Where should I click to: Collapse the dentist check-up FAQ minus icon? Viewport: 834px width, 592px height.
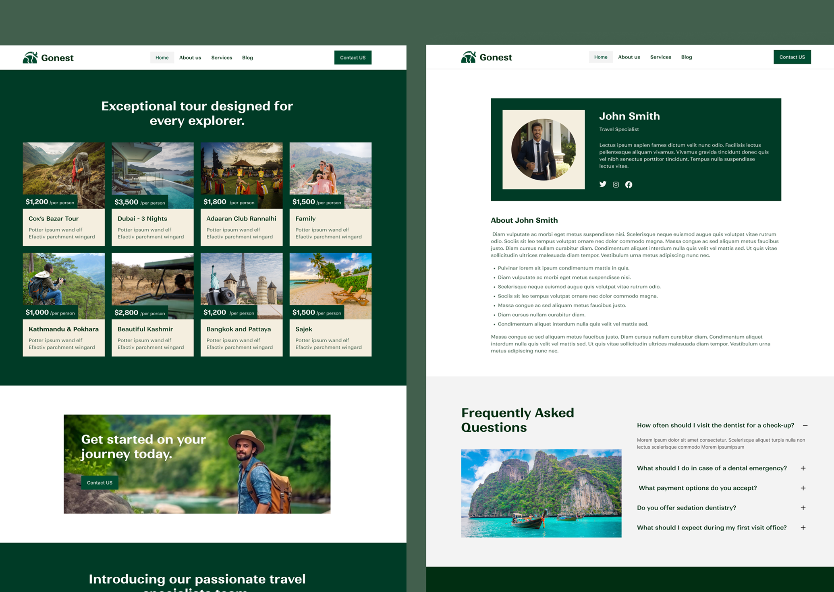[805, 425]
